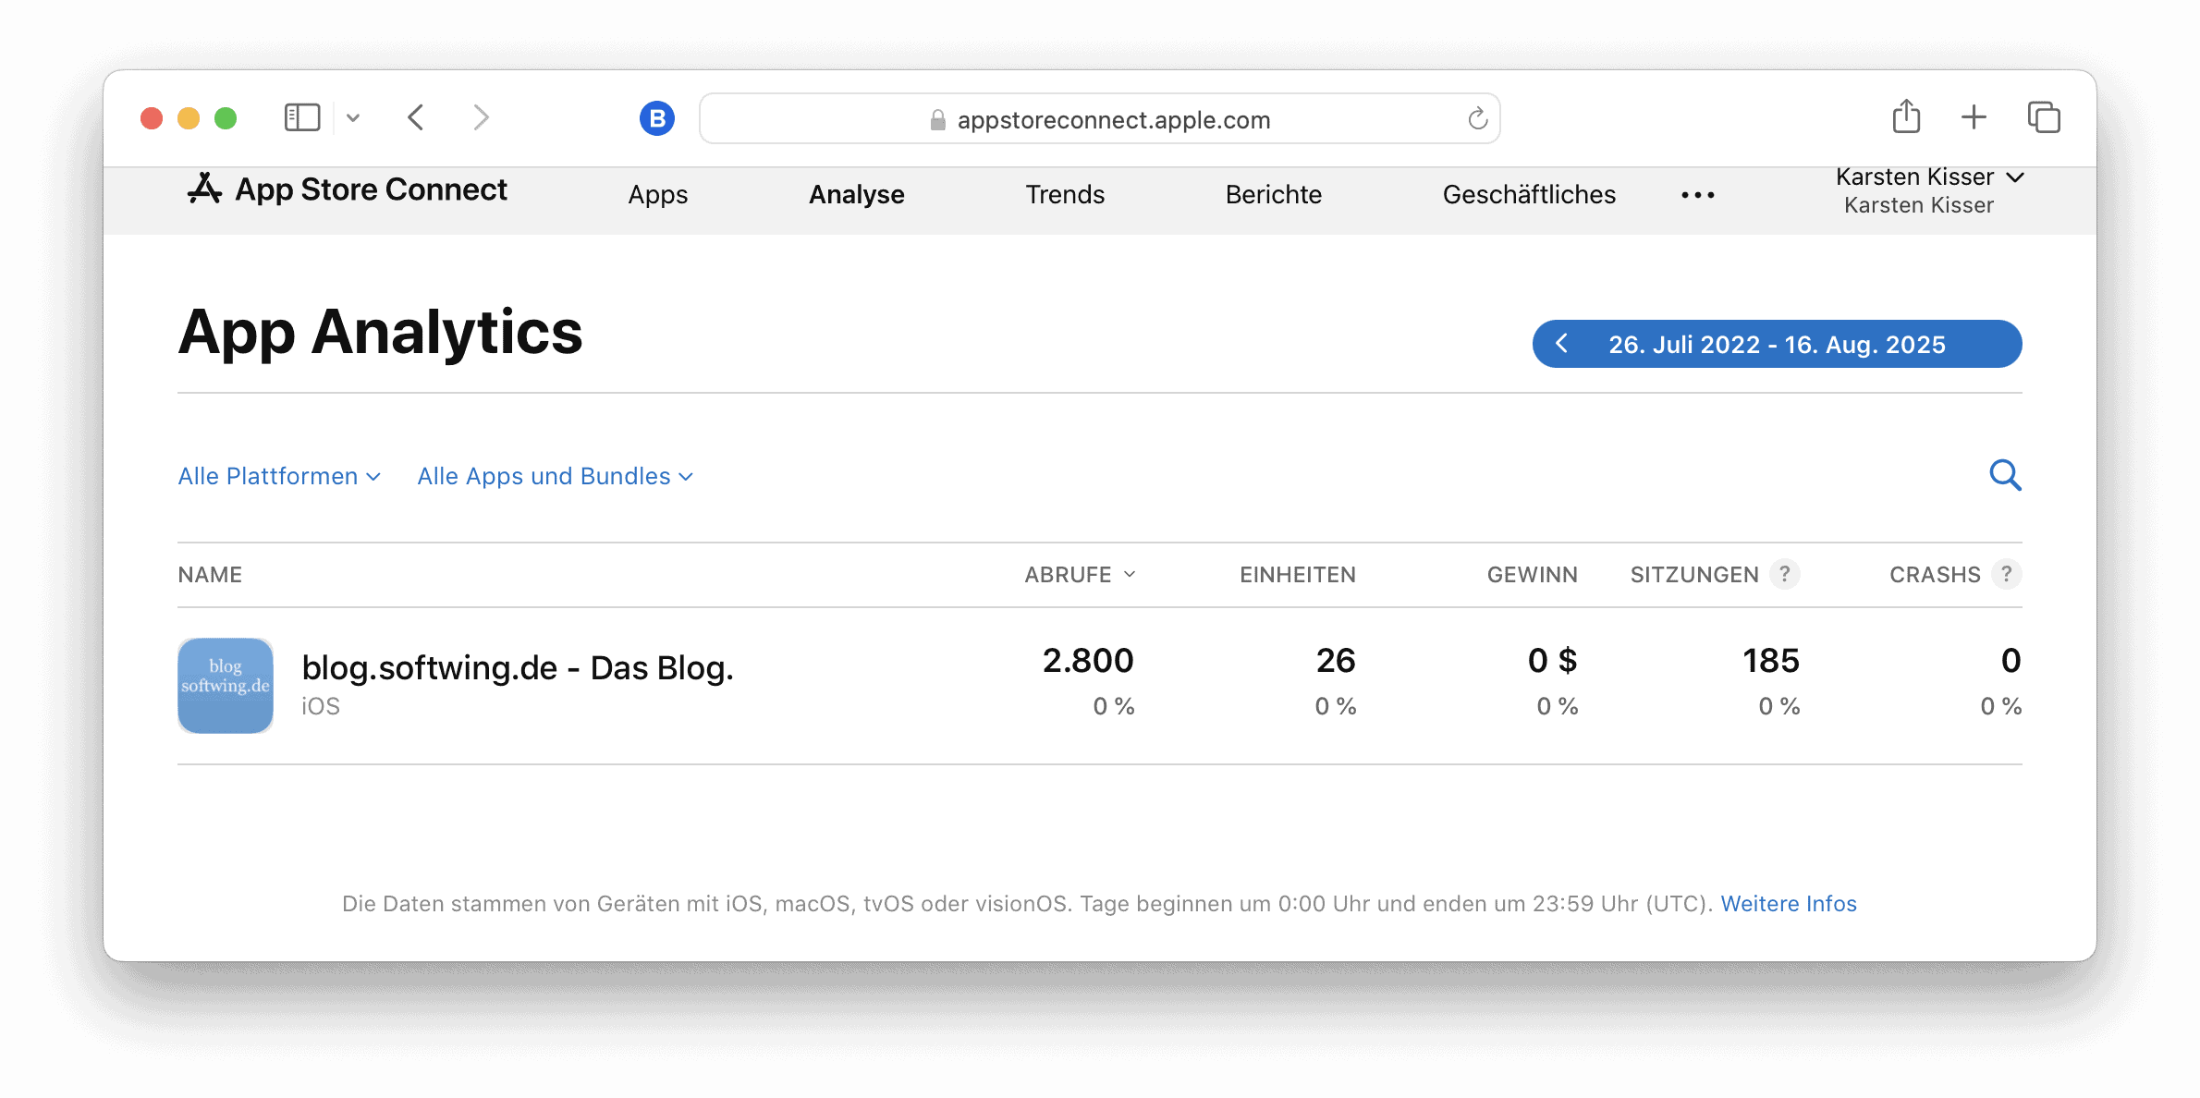Image resolution: width=2200 pixels, height=1098 pixels.
Task: Click the iOS platform label
Action: tap(321, 706)
